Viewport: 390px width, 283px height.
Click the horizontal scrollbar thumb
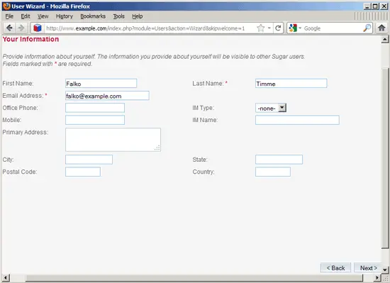pyautogui.click(x=194, y=277)
